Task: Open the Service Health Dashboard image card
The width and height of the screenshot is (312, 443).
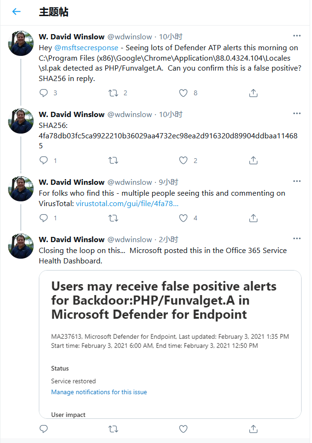Action: [170, 332]
